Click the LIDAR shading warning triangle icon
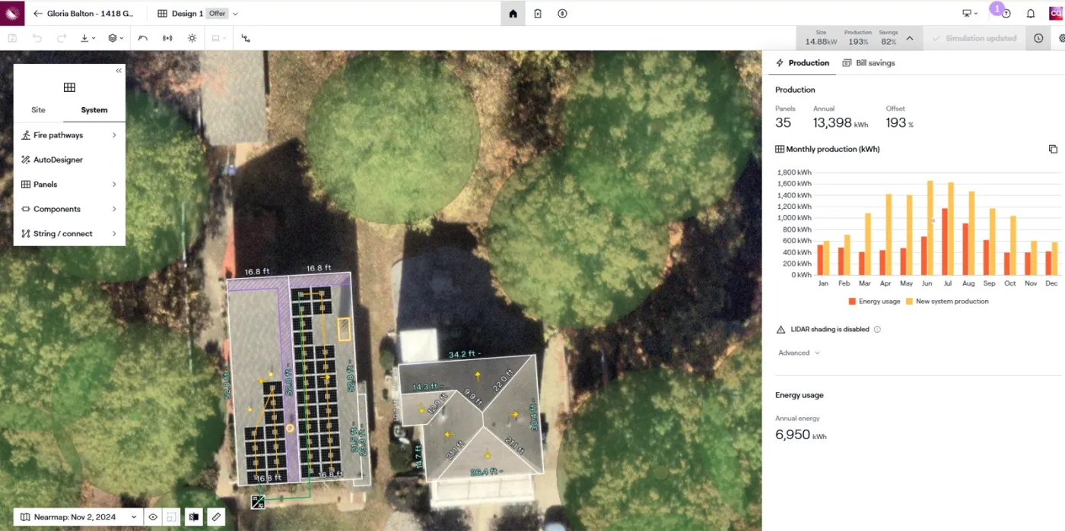 pyautogui.click(x=780, y=330)
